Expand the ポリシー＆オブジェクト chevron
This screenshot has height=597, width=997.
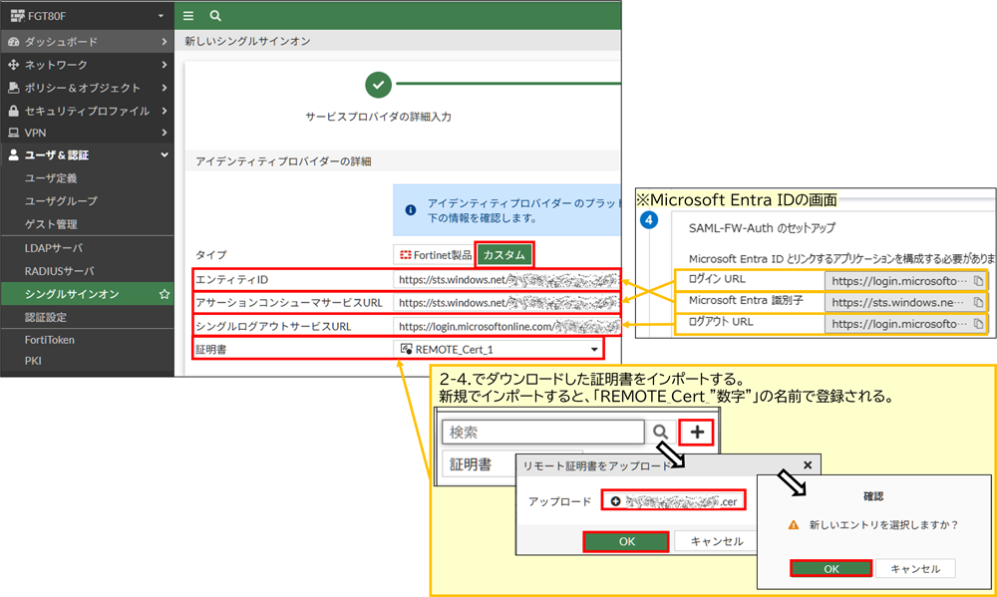coord(165,88)
